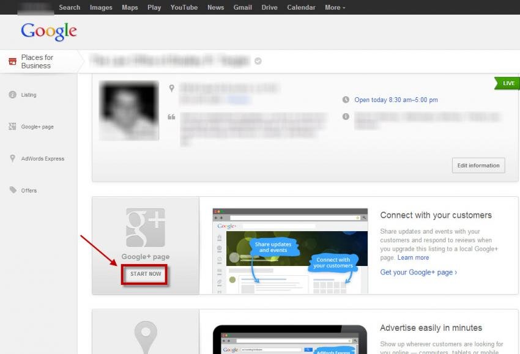The height and width of the screenshot is (354, 520).
Task: Click Get your Google+ page link
Action: point(418,272)
